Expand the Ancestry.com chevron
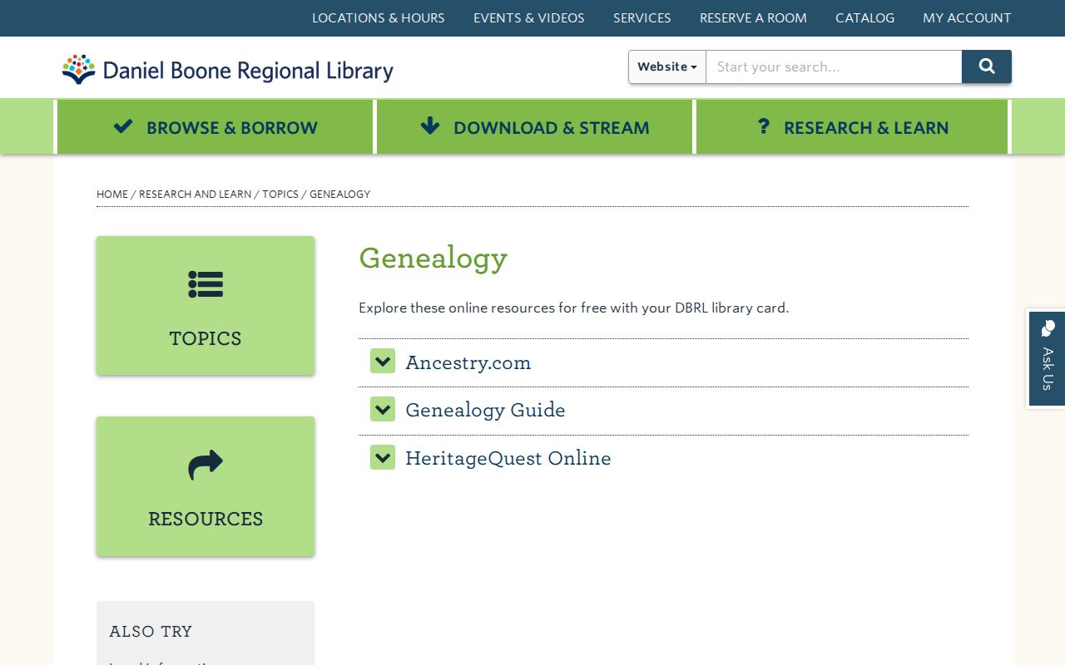Viewport: 1065px width, 665px height. [x=383, y=362]
